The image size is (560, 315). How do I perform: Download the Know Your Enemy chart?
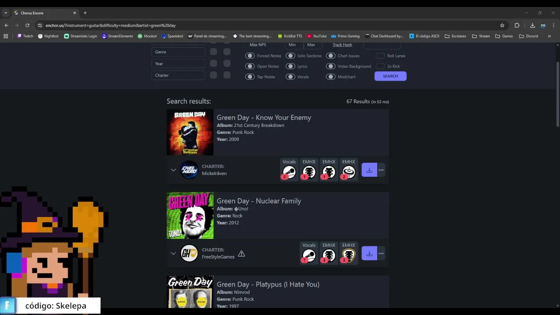pyautogui.click(x=369, y=170)
